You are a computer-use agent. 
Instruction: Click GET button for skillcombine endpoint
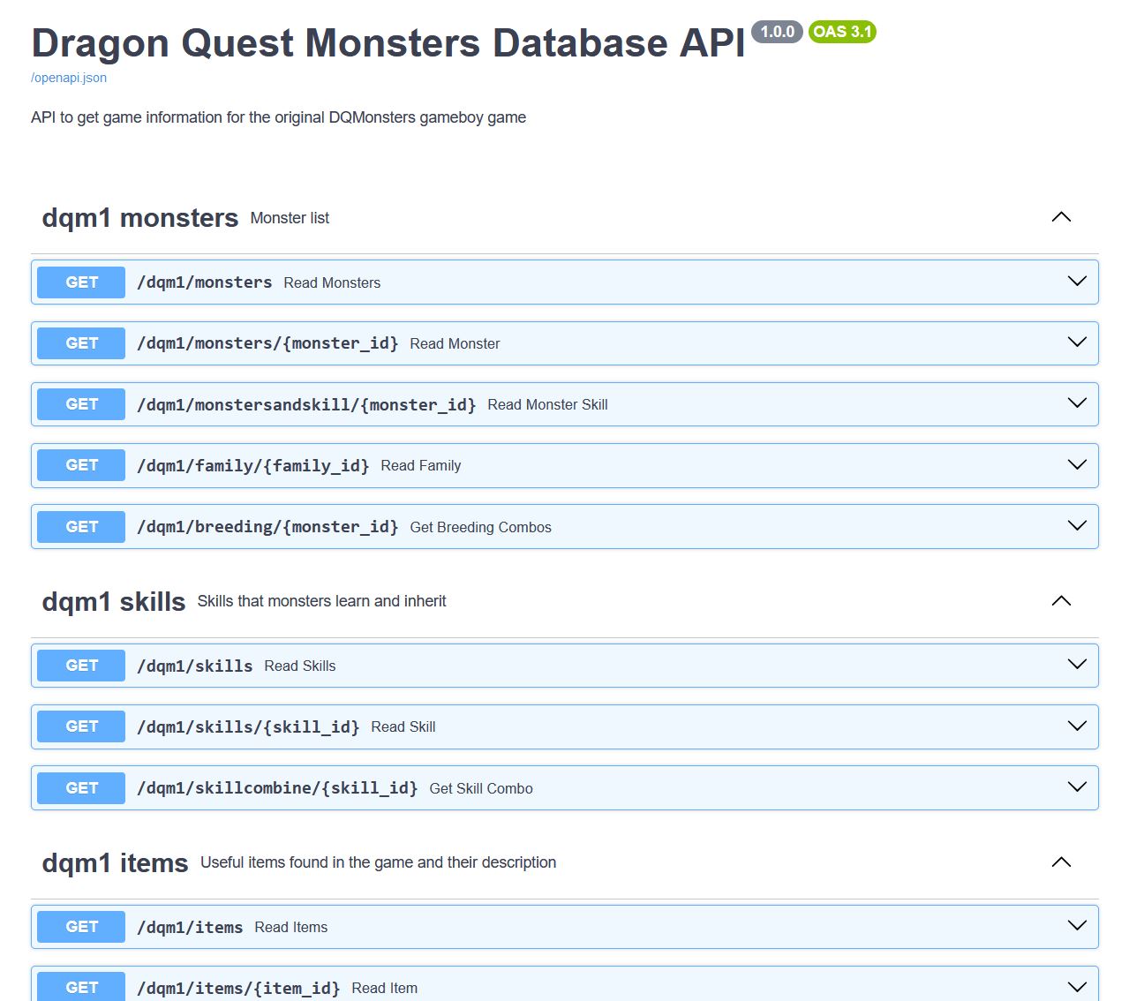coord(81,788)
